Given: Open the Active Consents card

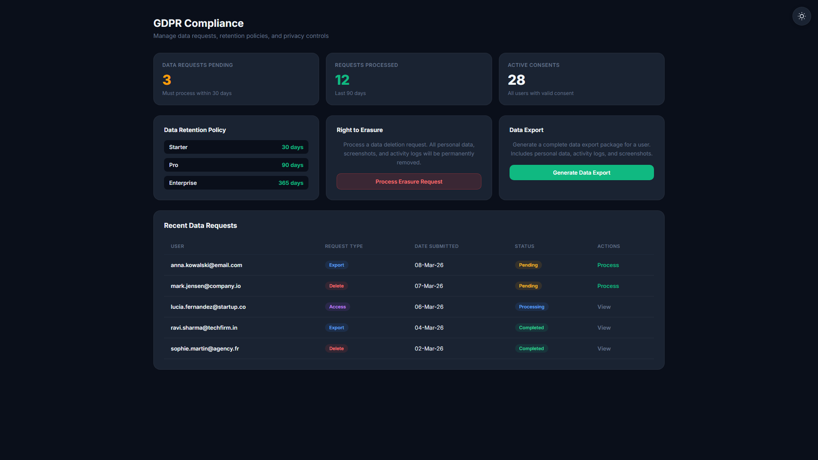Looking at the screenshot, I should click(582, 79).
